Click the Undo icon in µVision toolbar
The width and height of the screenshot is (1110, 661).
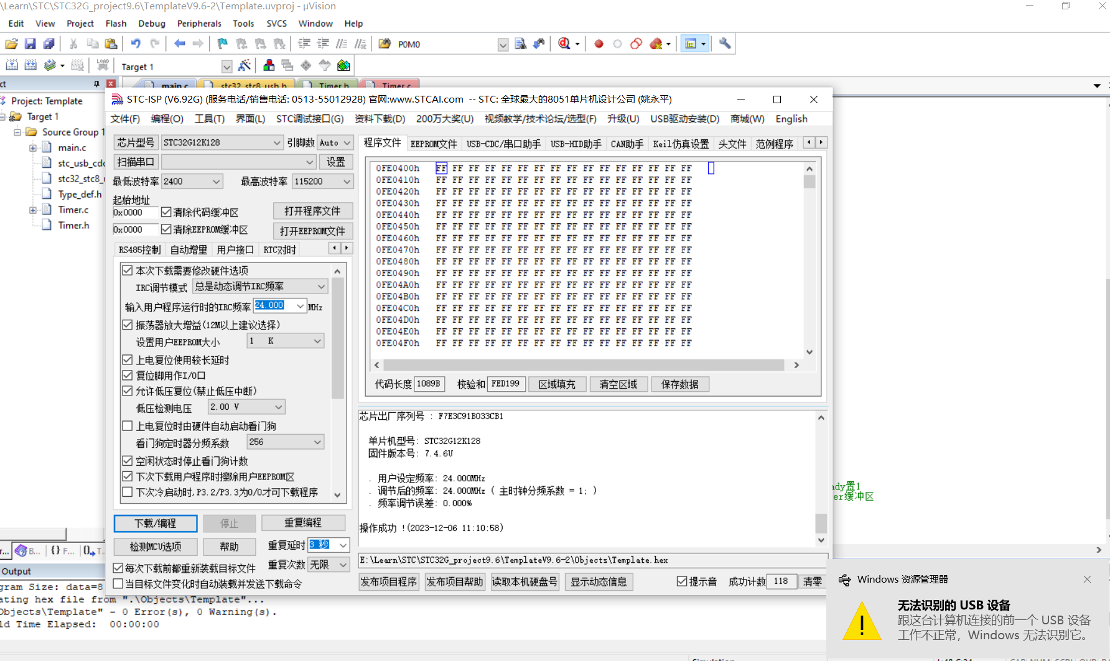136,44
